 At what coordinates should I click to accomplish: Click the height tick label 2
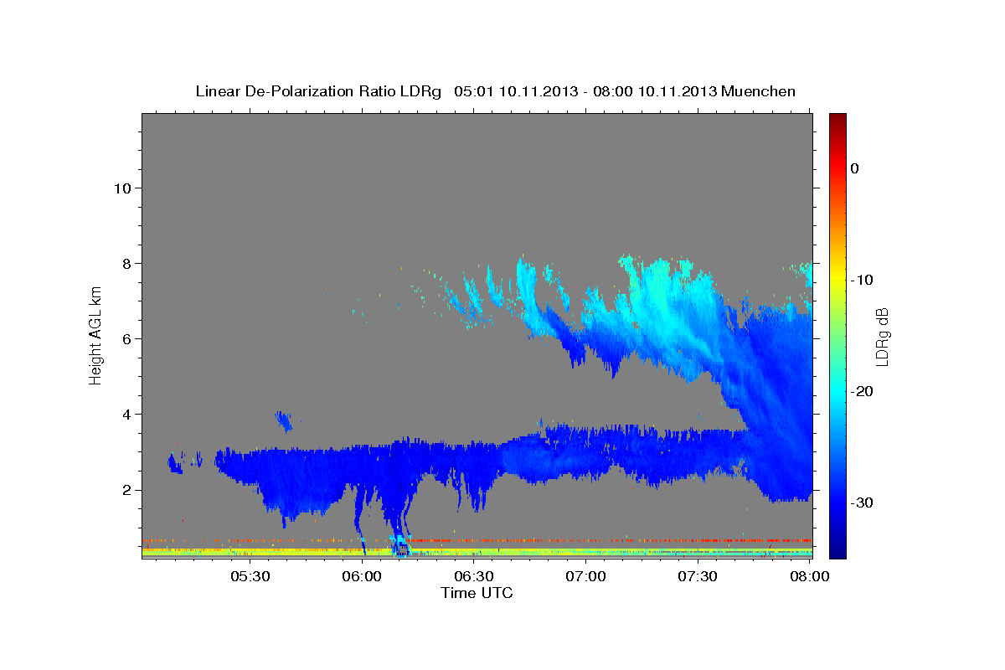(x=127, y=490)
